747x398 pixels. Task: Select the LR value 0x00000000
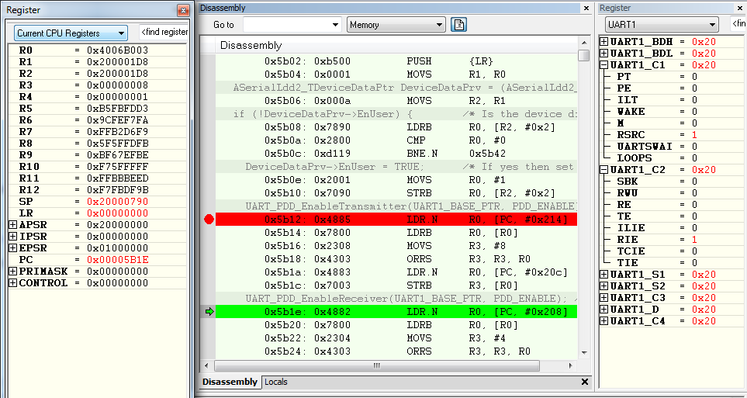coord(117,213)
